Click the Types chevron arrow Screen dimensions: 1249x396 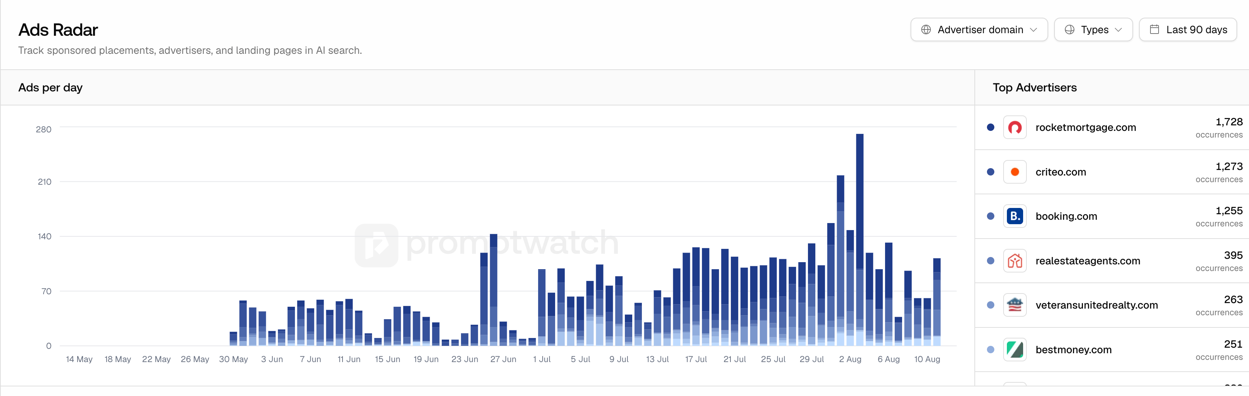[1118, 30]
